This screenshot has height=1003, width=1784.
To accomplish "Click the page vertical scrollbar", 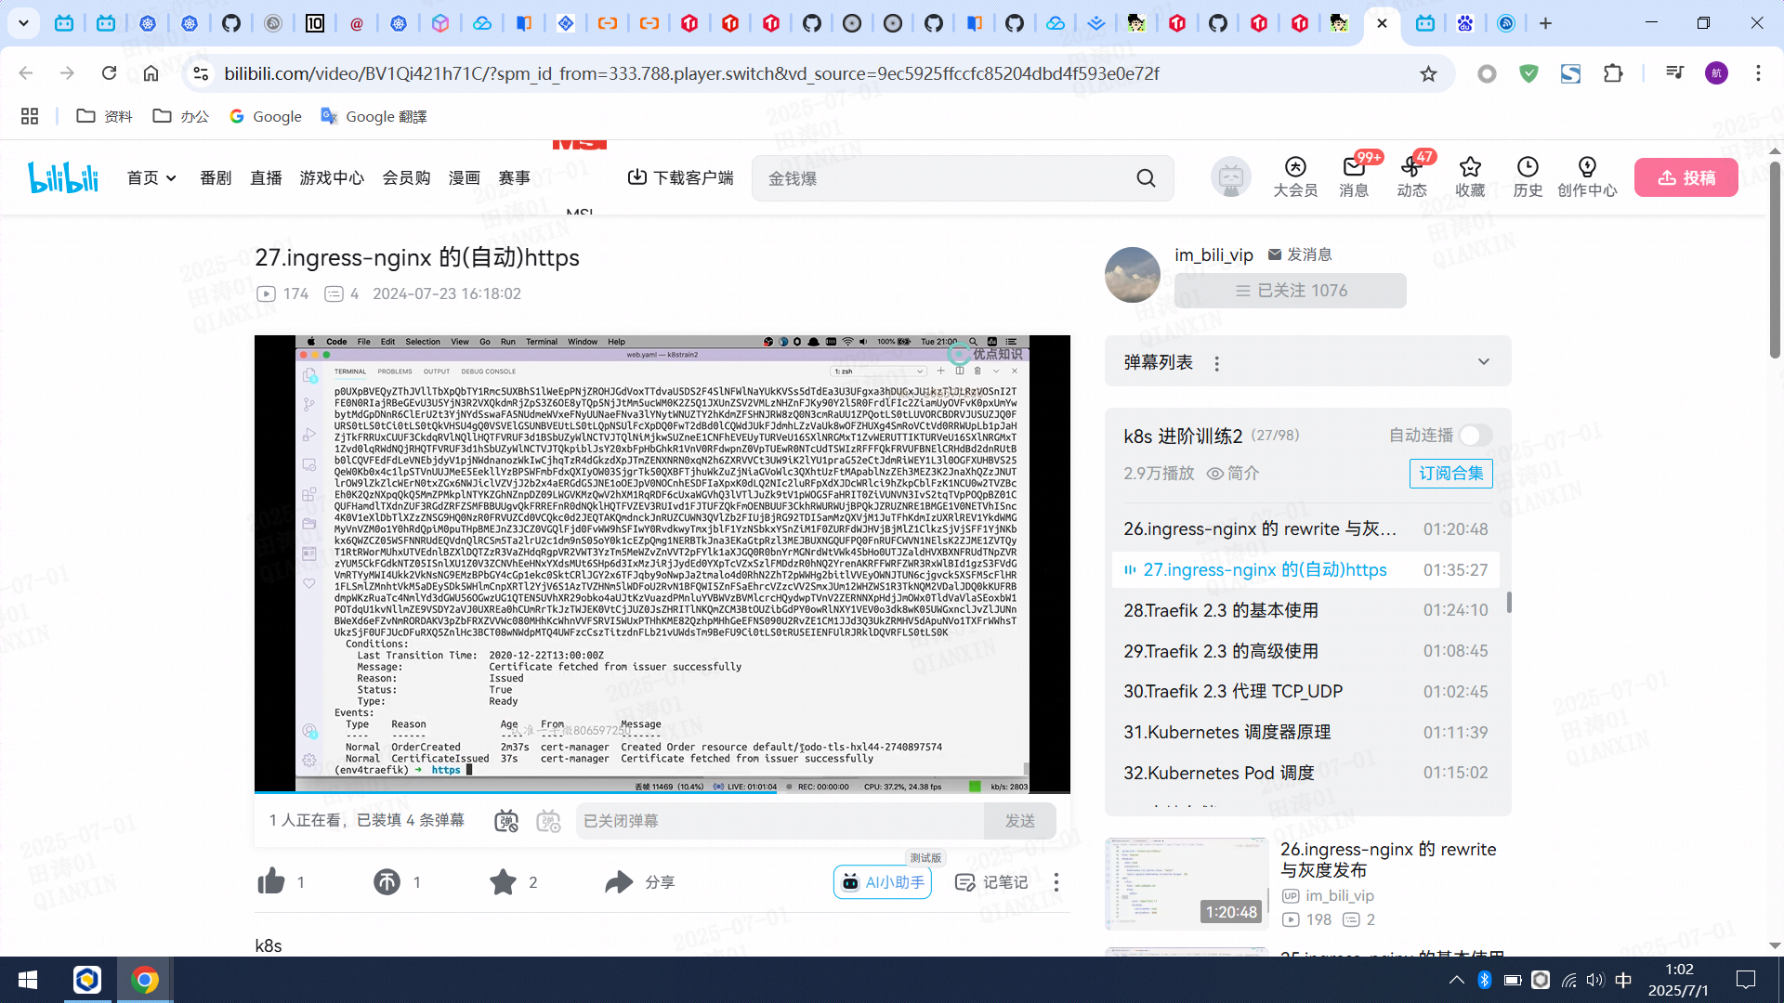I will (1774, 260).
